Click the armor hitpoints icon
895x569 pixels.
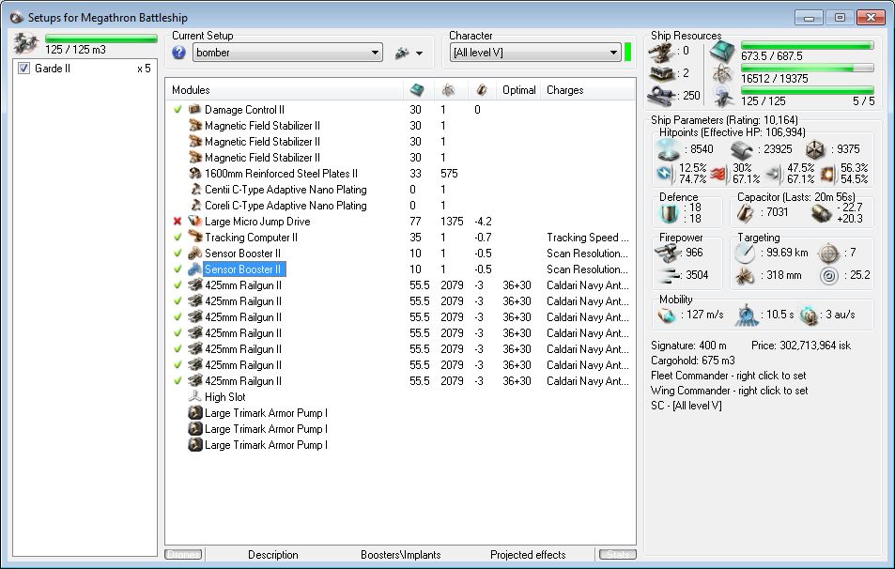coord(742,149)
